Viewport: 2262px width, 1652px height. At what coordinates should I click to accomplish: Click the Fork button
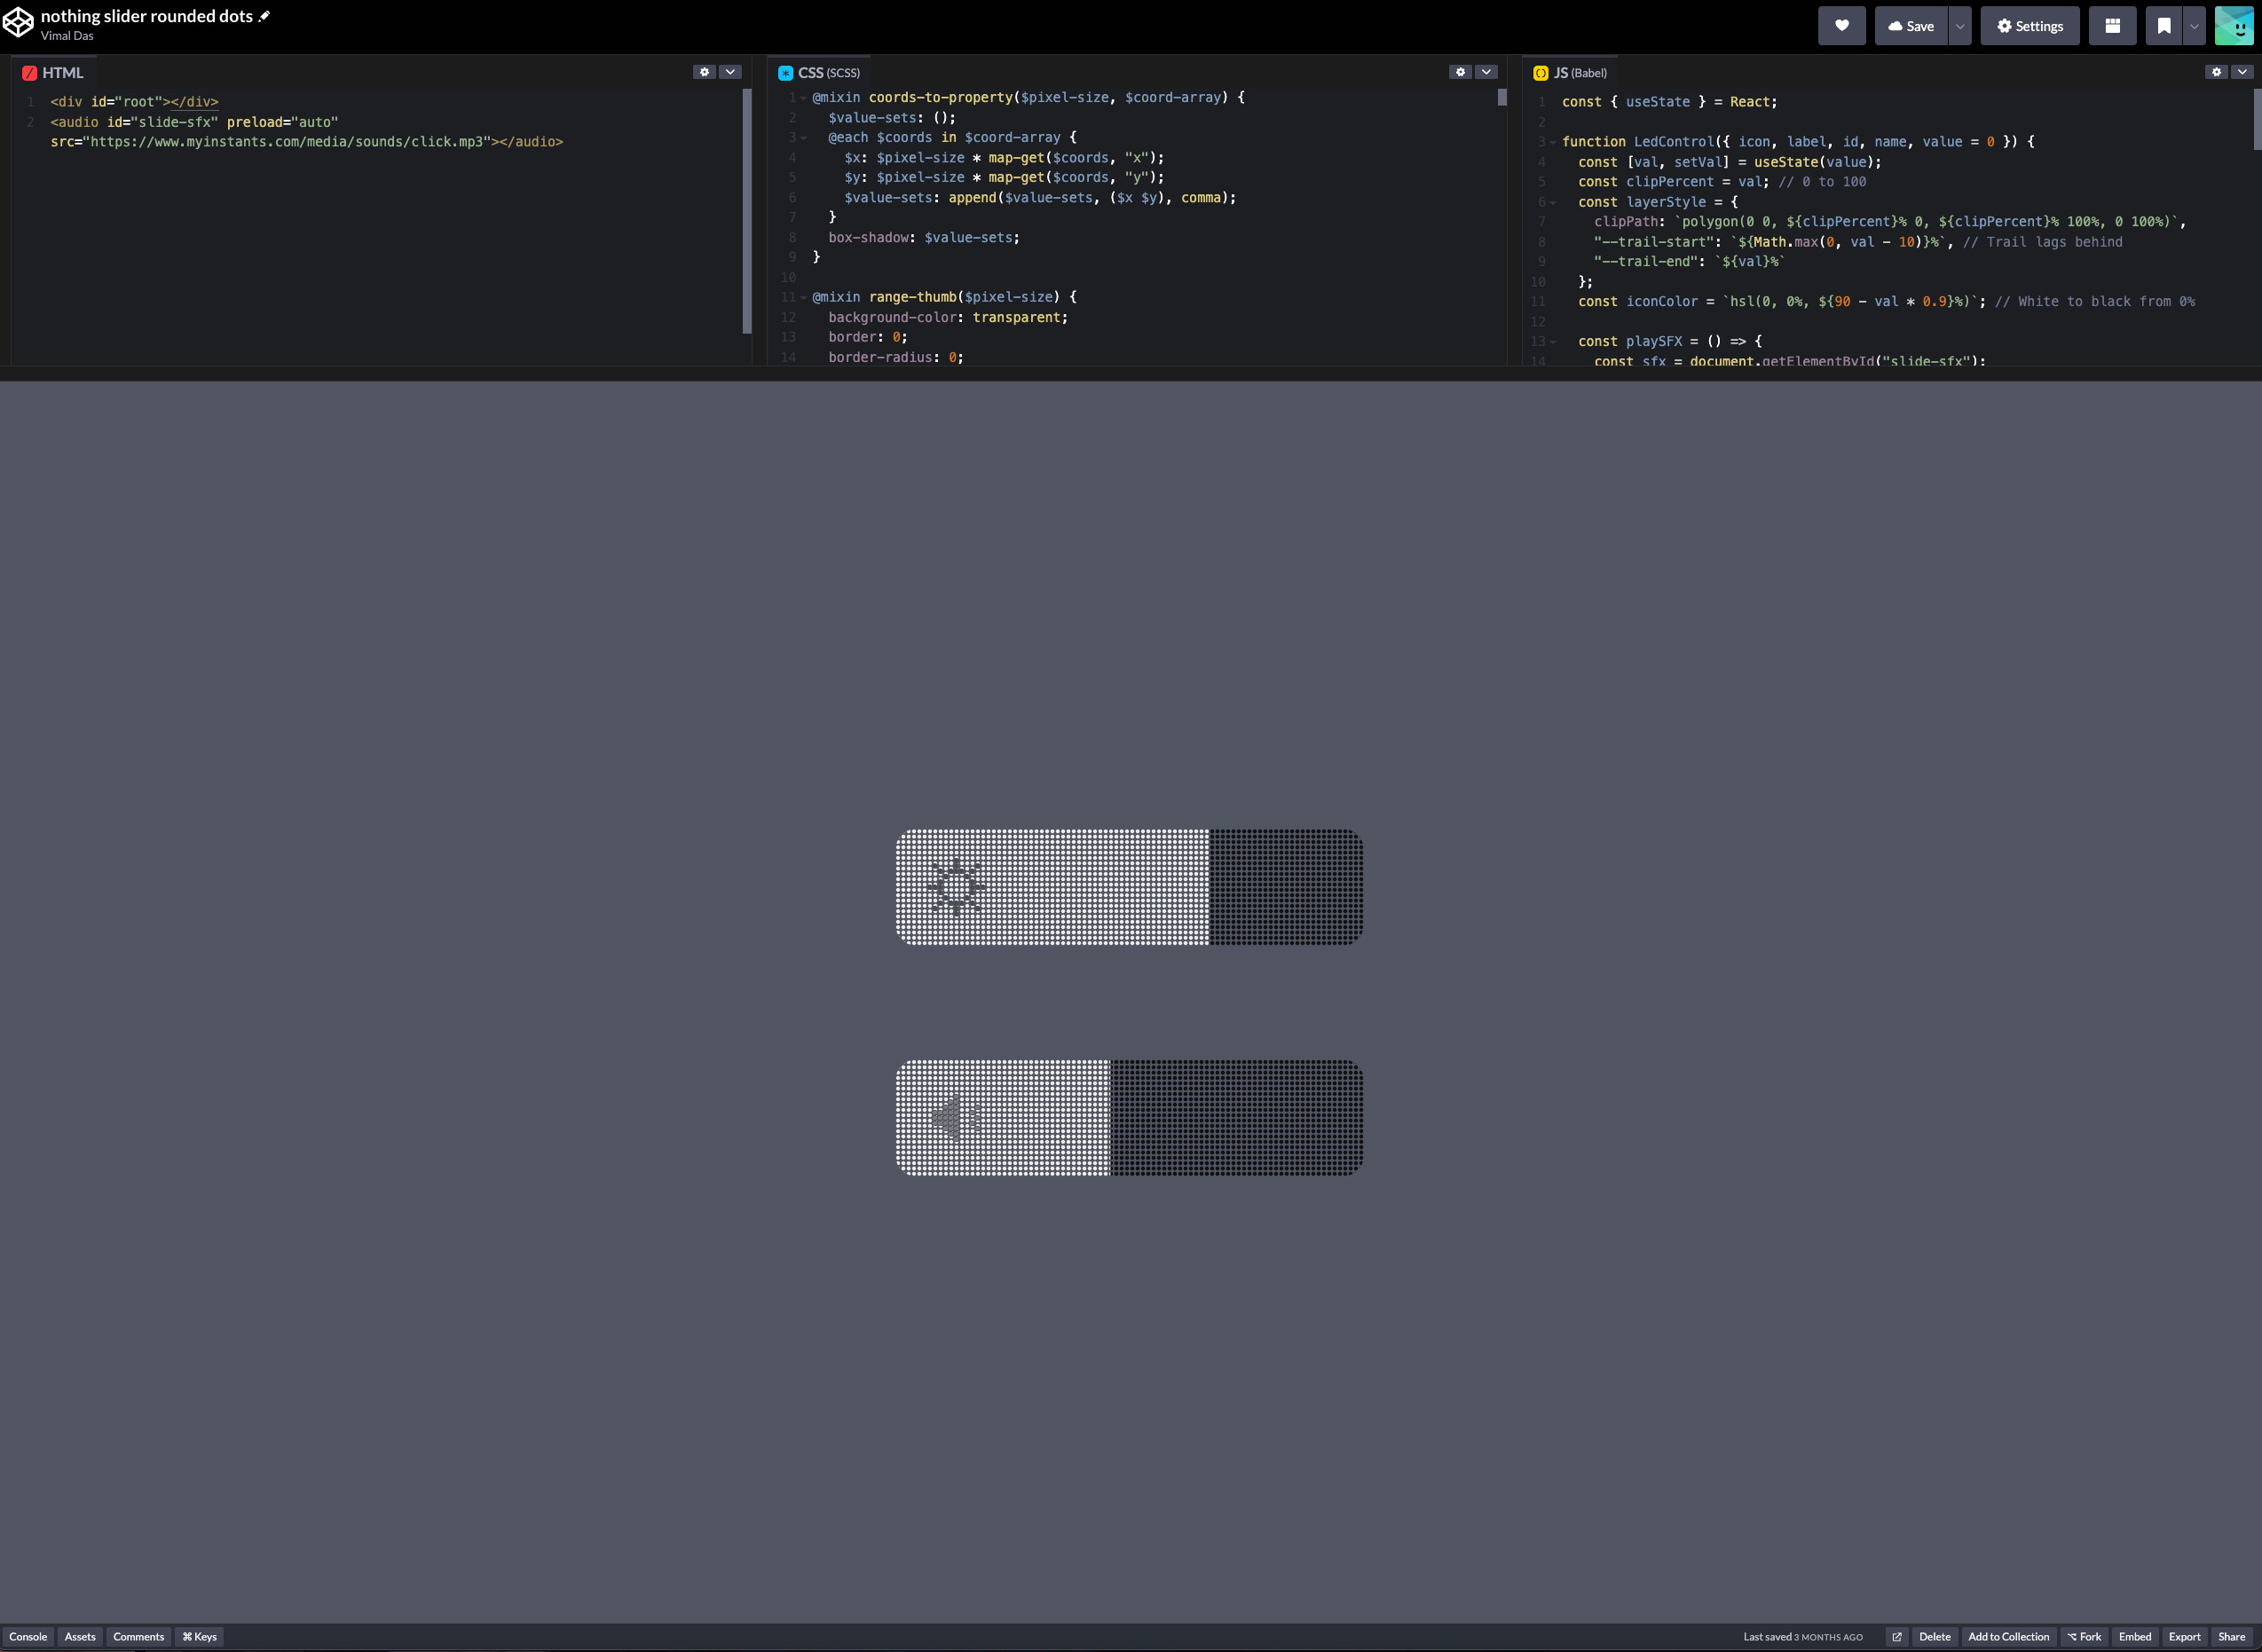pos(2084,1637)
